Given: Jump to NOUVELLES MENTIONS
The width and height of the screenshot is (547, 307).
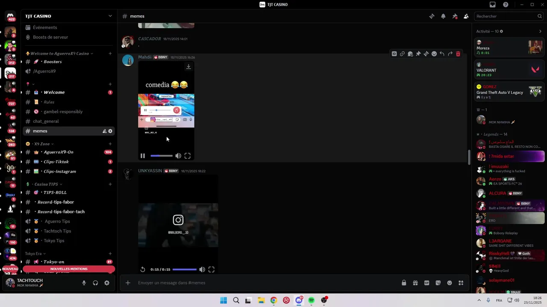Looking at the screenshot, I should click(x=69, y=269).
